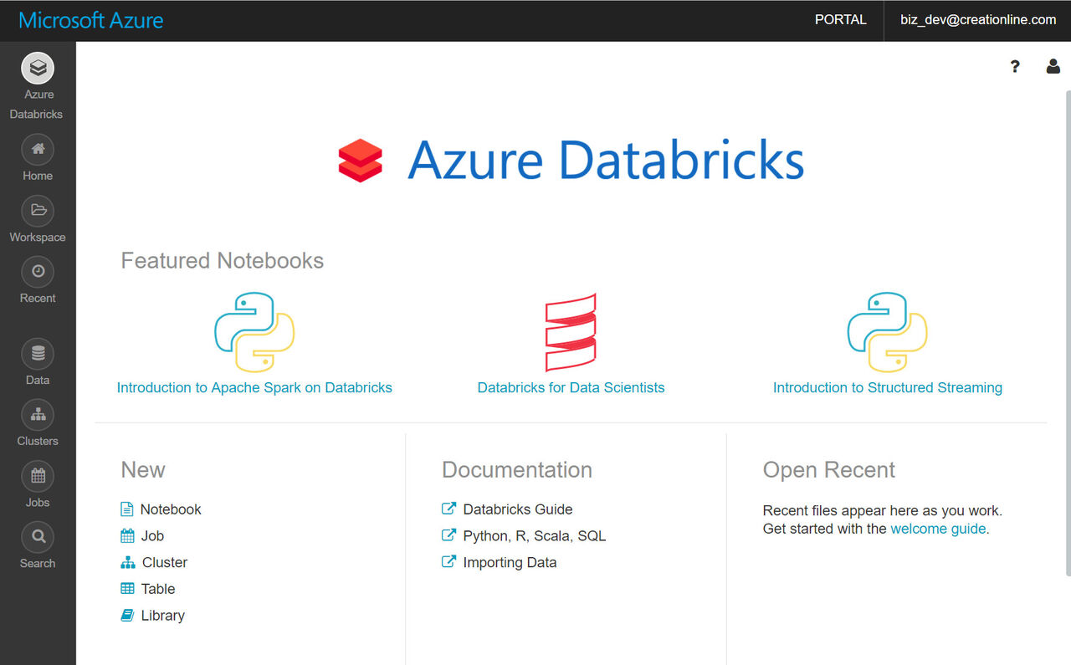Open the Azure Databricks sidebar icon

[38, 69]
